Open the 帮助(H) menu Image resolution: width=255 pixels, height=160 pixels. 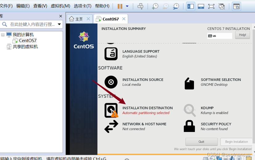pos(102,6)
